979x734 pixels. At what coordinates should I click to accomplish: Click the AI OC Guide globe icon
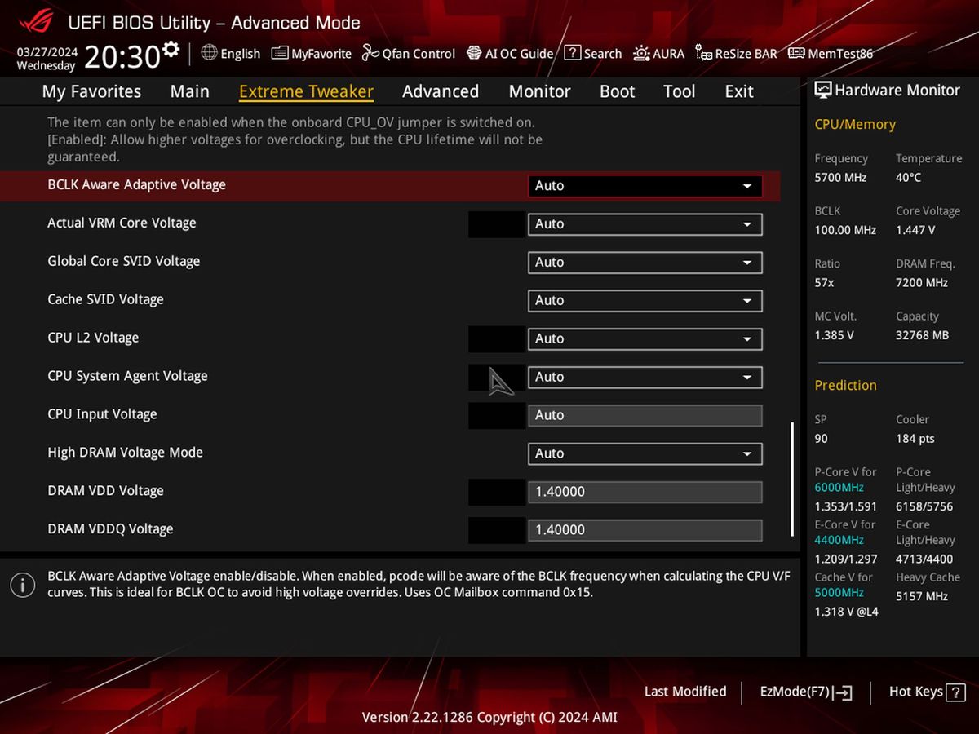coord(474,53)
